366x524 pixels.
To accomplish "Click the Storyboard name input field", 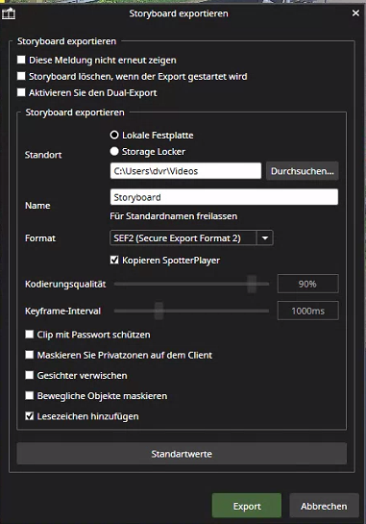I will point(224,197).
